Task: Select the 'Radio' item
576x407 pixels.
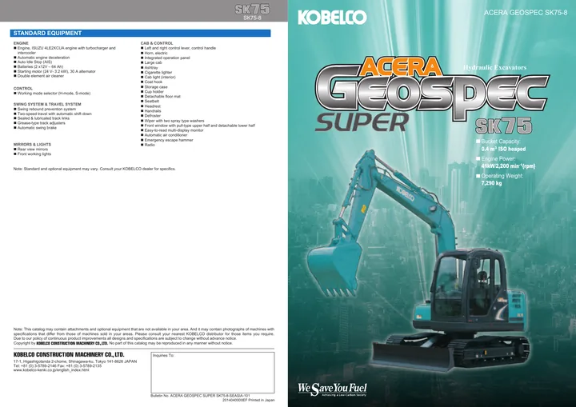Action: [148, 145]
